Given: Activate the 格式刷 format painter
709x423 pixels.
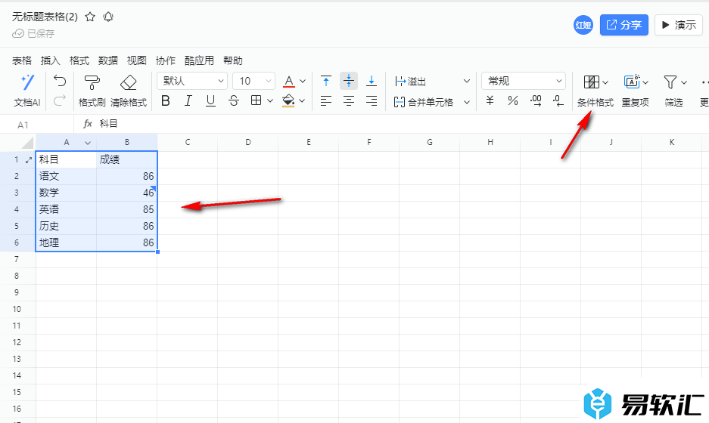Looking at the screenshot, I should [x=92, y=91].
